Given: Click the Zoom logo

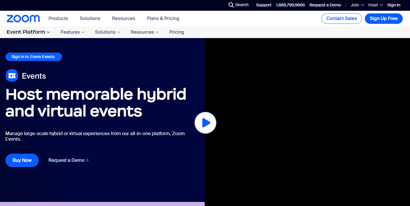Looking at the screenshot, I should pos(23,19).
